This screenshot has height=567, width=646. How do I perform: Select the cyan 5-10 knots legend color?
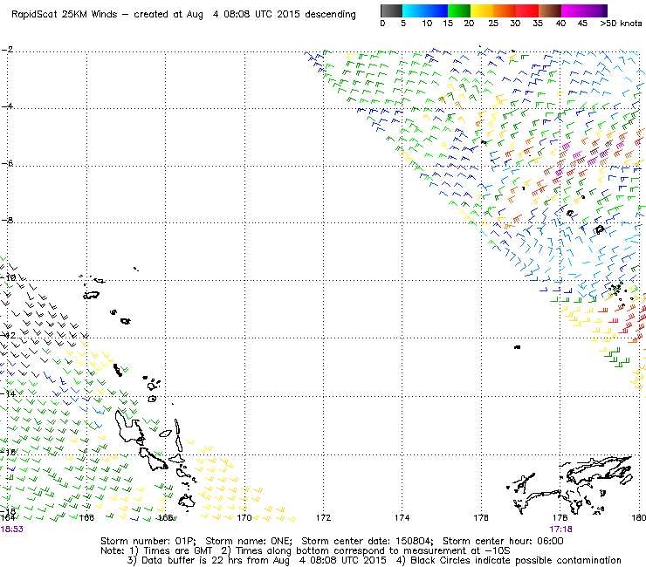pyautogui.click(x=414, y=10)
